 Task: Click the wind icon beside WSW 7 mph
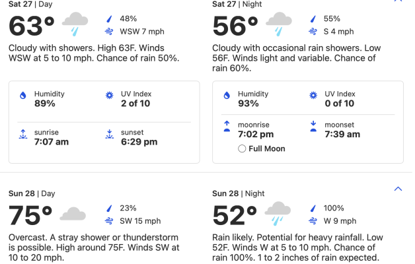(109, 31)
